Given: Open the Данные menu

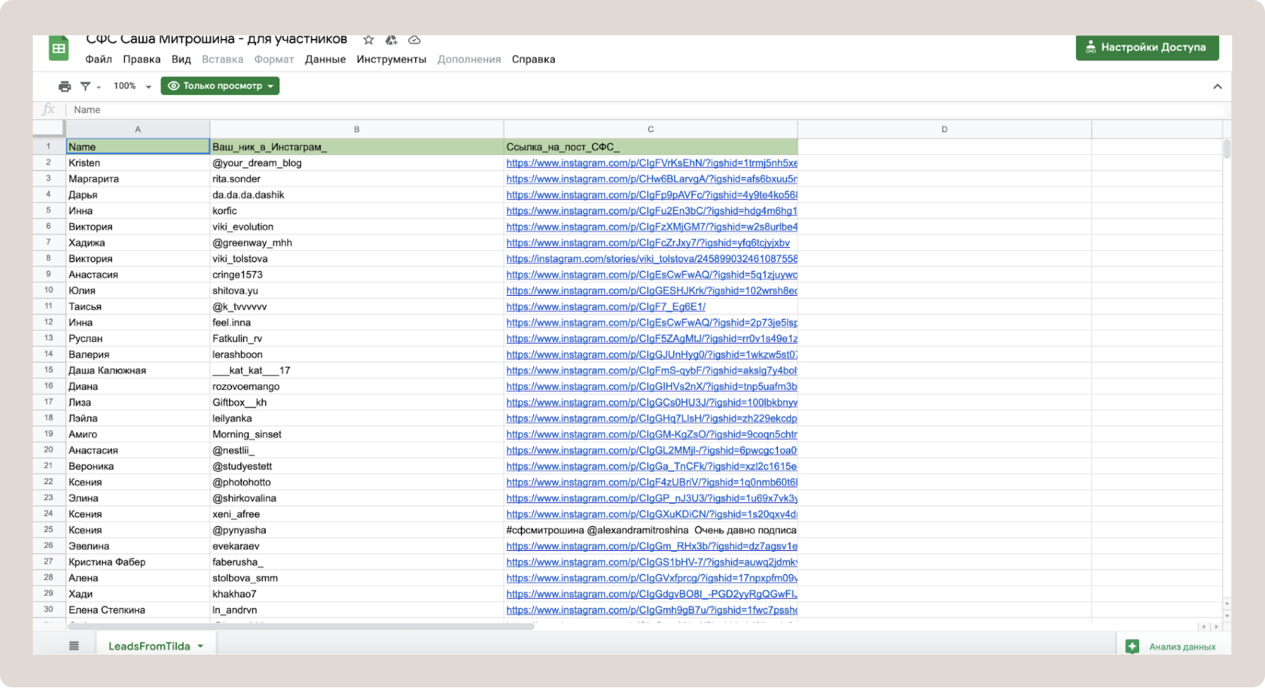Looking at the screenshot, I should [325, 59].
